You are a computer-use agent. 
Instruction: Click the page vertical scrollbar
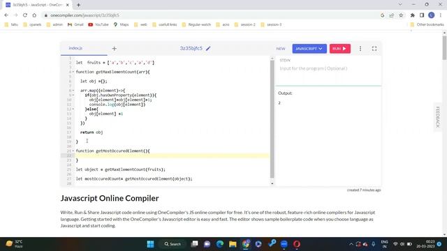[444, 48]
